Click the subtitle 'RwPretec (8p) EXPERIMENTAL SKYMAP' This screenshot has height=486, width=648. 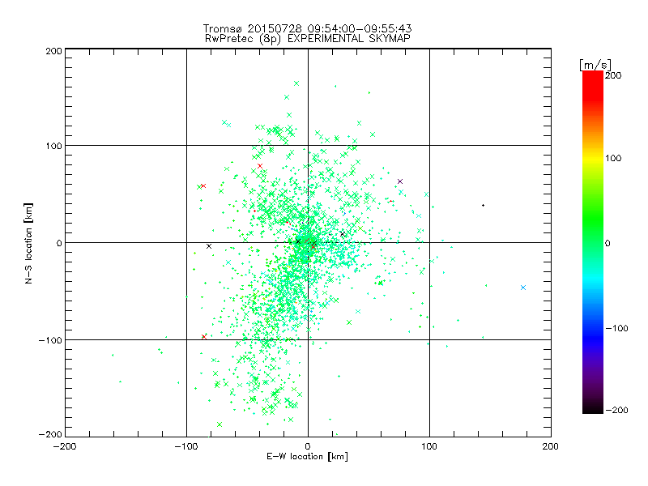tap(308, 39)
